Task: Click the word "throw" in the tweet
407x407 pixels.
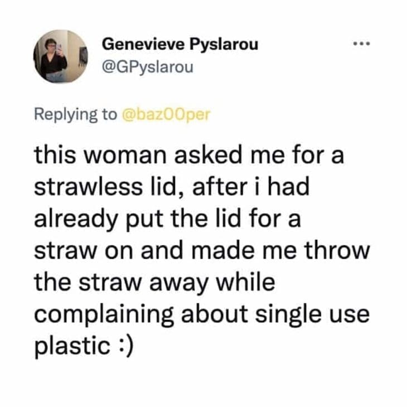Action: [341, 251]
